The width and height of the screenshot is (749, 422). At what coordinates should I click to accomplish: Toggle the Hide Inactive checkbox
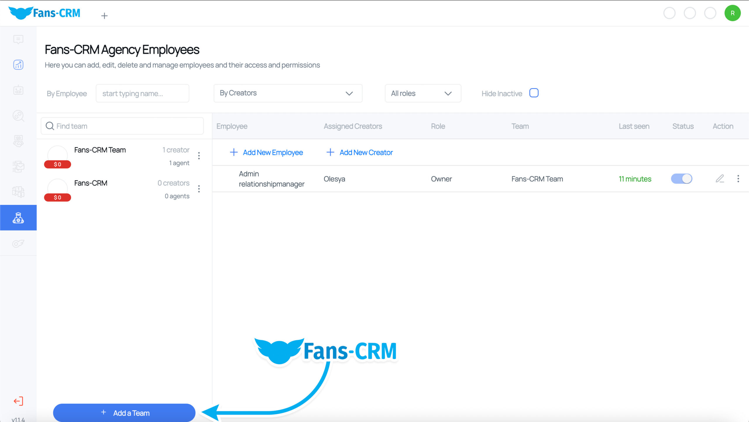pyautogui.click(x=534, y=93)
